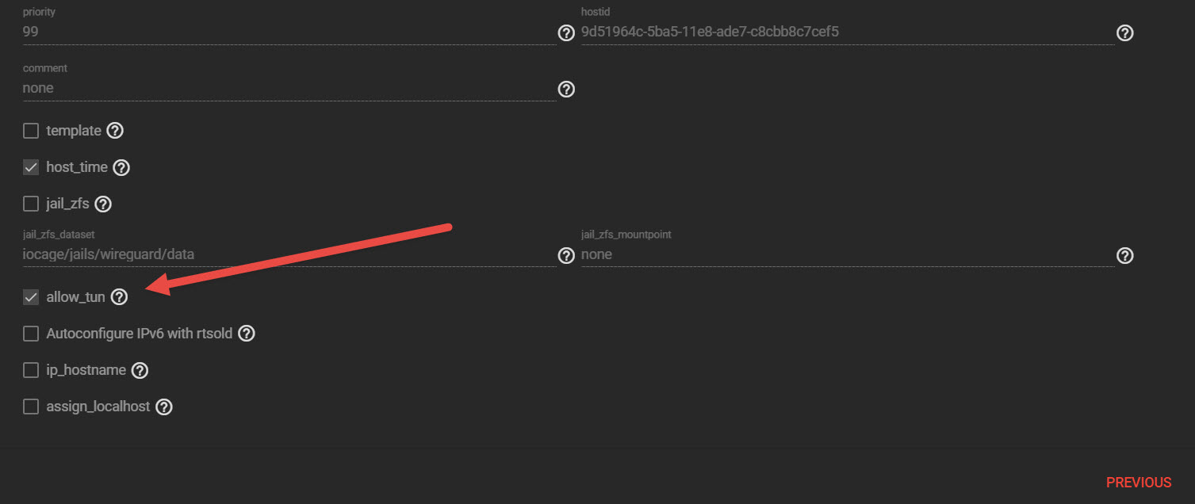Open help icon for assign_localhost

tap(164, 407)
